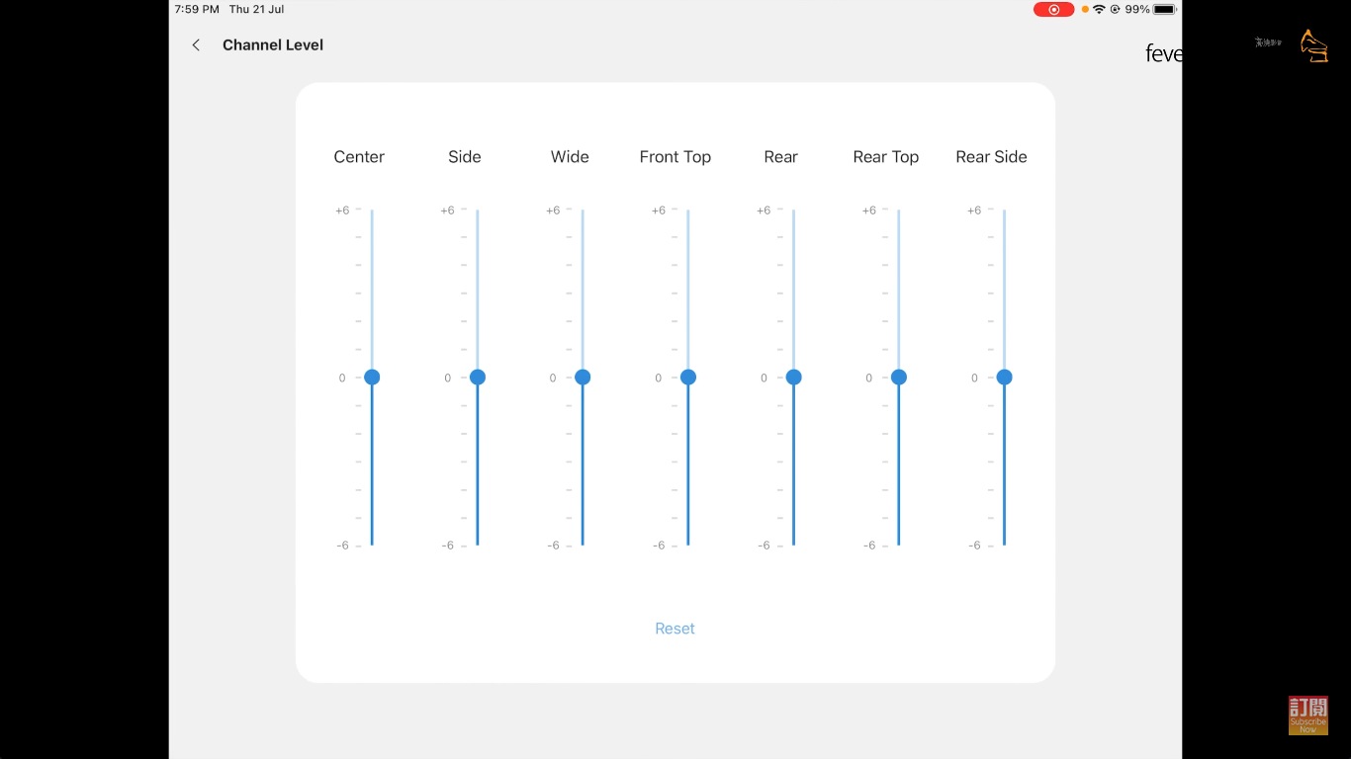Screen dimensions: 1351x759
Task: Click the Front Top slider handle
Action: click(x=688, y=377)
